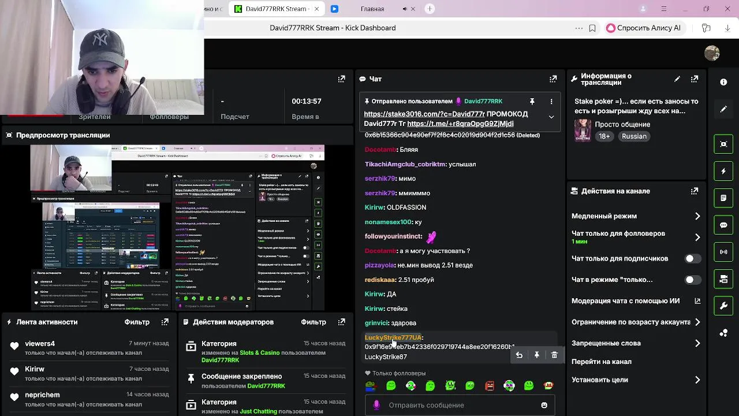
Task: Click the 18+ tag
Action: 604,136
